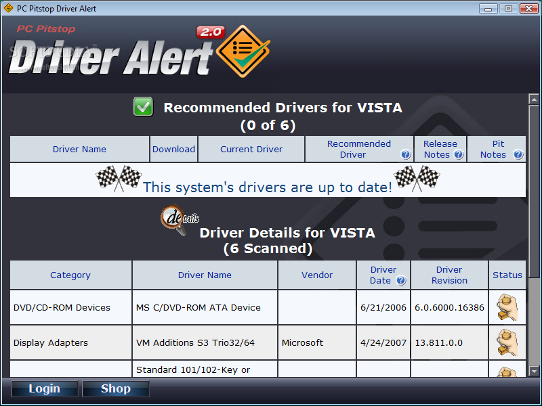This screenshot has width=542, height=406.
Task: Click the title bar application icon
Action: pos(8,8)
